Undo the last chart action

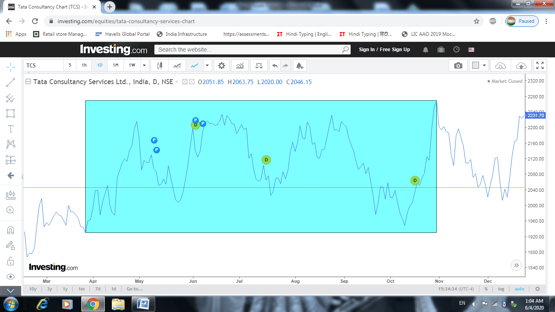[x=275, y=65]
